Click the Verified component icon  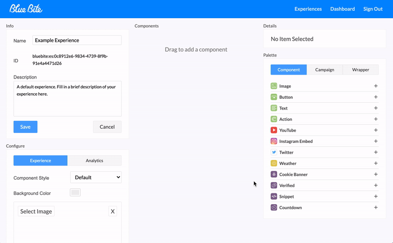click(x=274, y=185)
